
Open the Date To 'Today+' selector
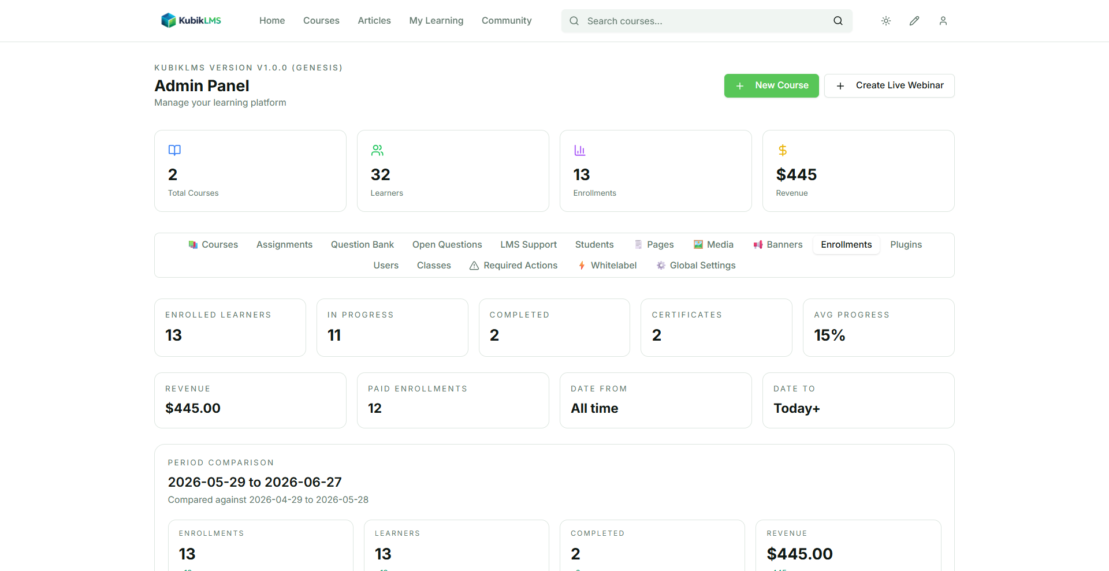pos(858,400)
